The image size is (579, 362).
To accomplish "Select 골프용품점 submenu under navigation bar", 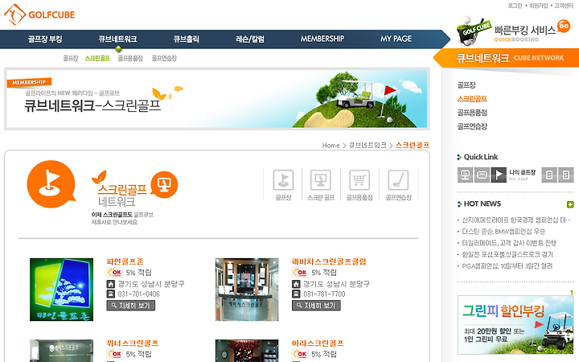I will coord(130,59).
